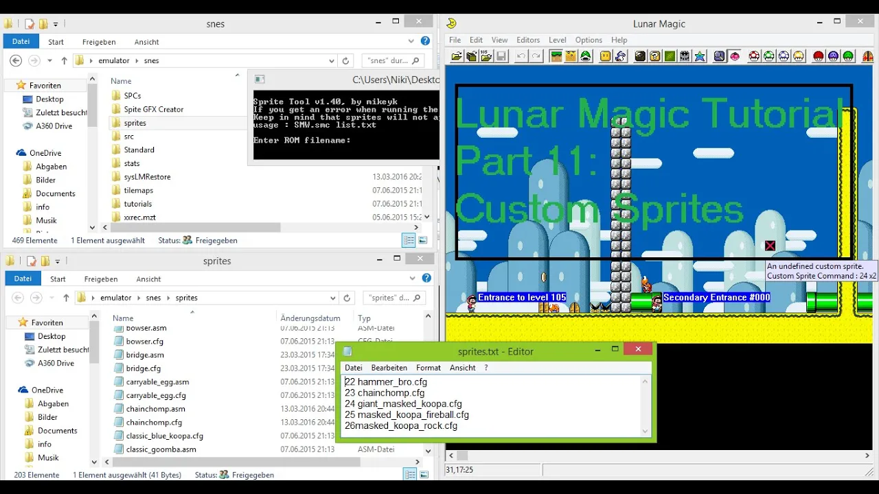
Task: Click the purple mushroom icon
Action: tap(834, 56)
